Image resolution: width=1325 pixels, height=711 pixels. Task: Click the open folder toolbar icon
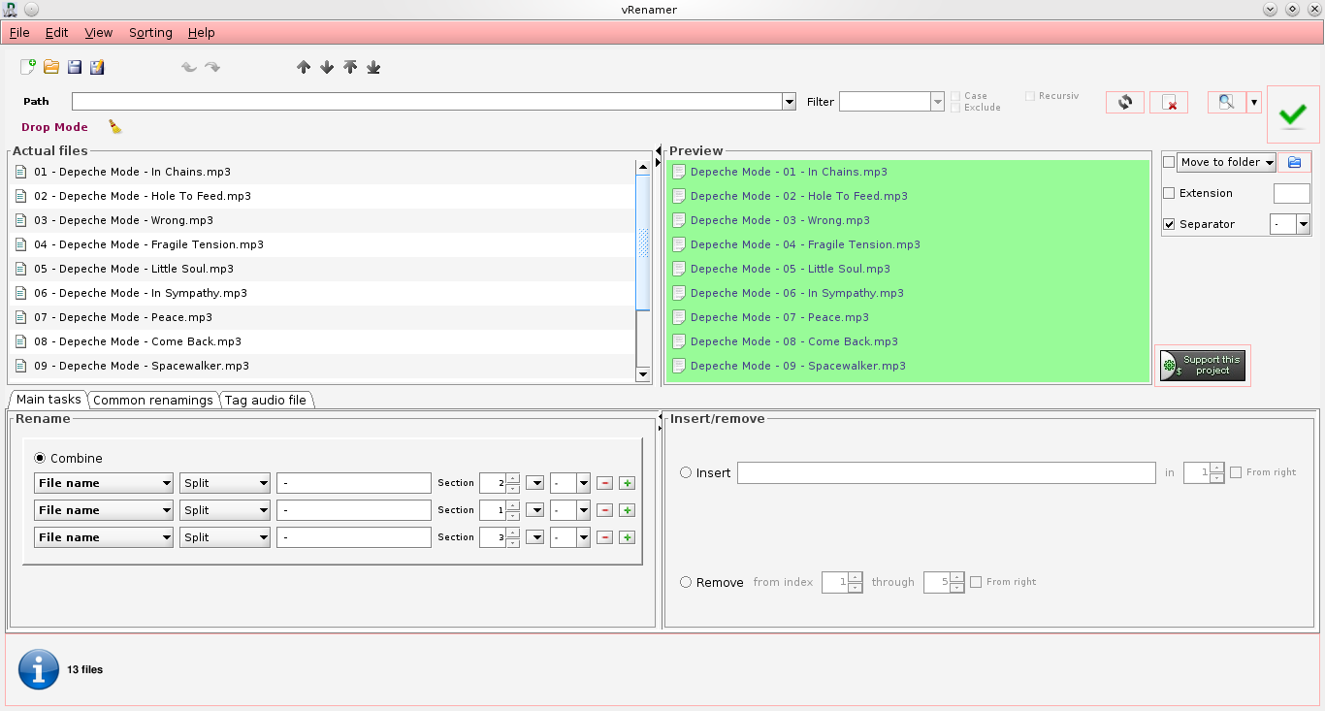coord(51,67)
